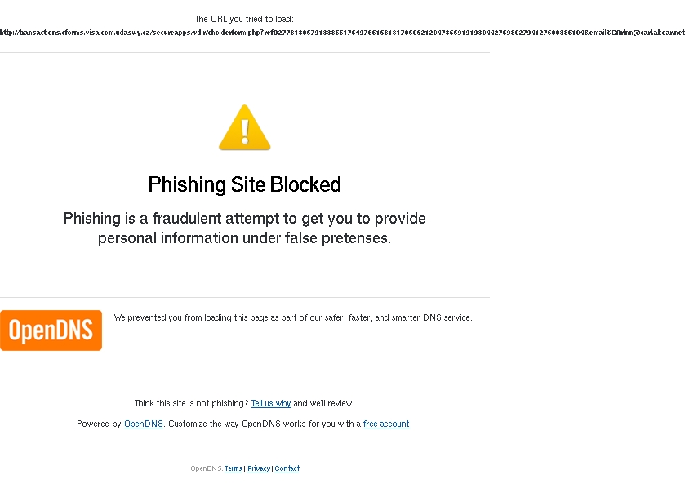Click 'Think this site is not phishing?' text
The width and height of the screenshot is (685, 488).
(191, 403)
